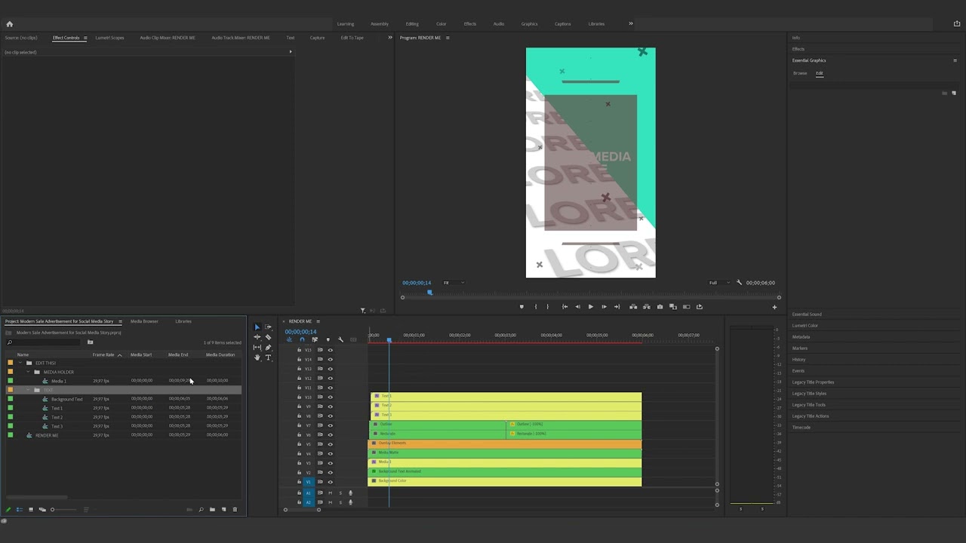Open Program monitor zoom Fit dropdown
Image resolution: width=966 pixels, height=543 pixels.
[454, 283]
